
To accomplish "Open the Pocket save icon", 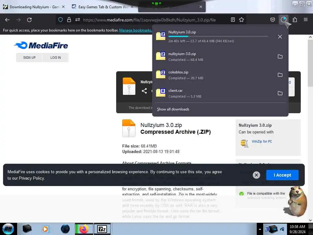I will [272, 20].
